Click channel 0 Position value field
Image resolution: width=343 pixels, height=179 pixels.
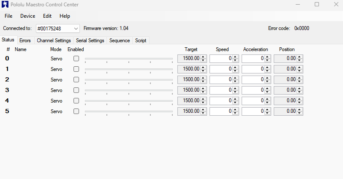(x=285, y=59)
